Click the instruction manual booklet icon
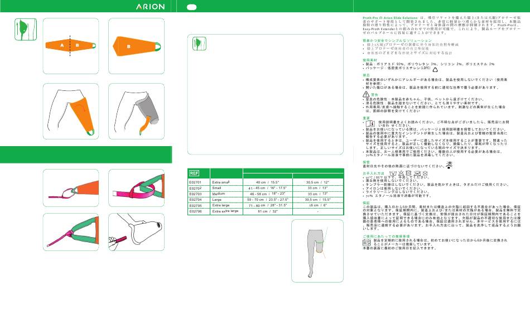The width and height of the screenshot is (530, 309). [x=369, y=123]
